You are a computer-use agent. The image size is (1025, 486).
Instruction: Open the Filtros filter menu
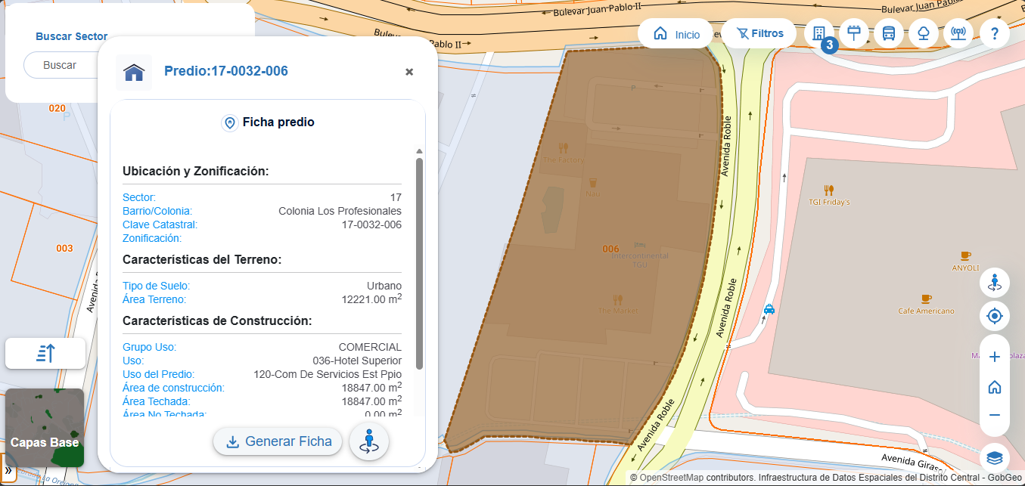coord(759,33)
